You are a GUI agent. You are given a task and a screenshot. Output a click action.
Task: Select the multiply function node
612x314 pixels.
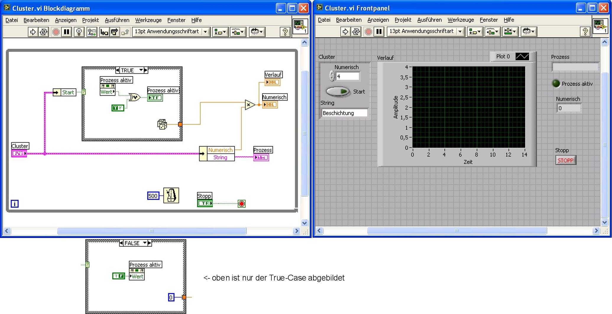[x=250, y=105]
